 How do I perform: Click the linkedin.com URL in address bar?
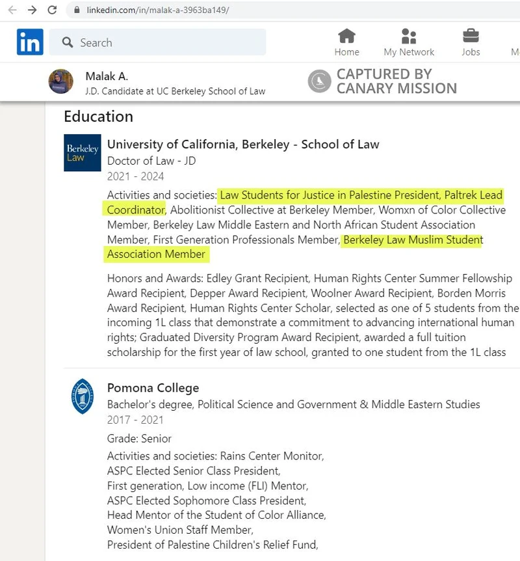157,10
